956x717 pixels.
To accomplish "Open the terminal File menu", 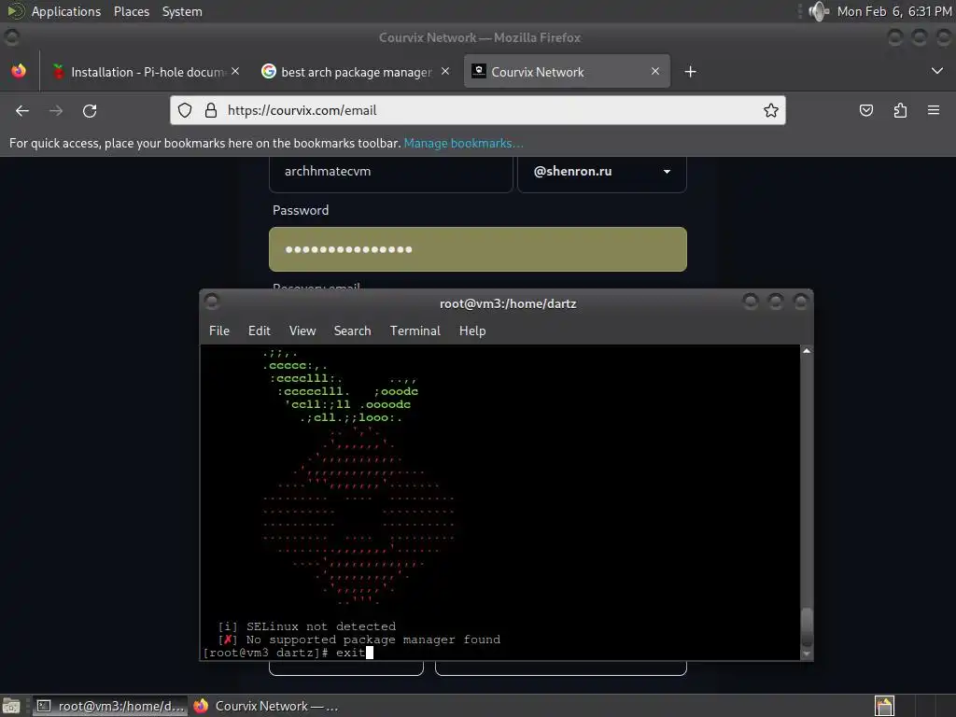I will [x=219, y=330].
